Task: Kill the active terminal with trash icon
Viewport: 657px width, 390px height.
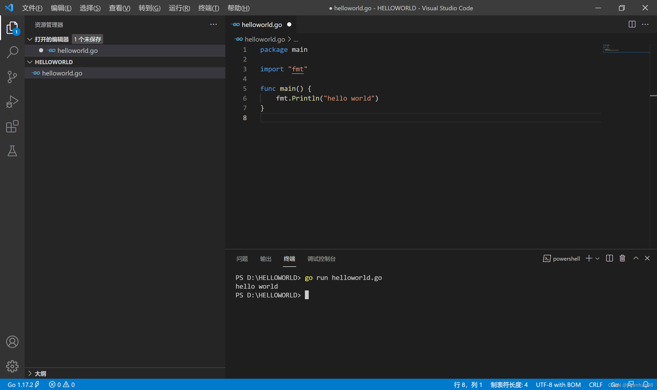Action: point(622,258)
